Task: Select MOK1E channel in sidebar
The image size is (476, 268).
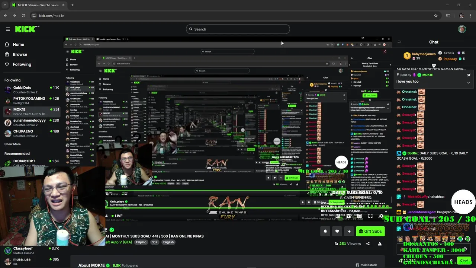Action: tap(32, 112)
